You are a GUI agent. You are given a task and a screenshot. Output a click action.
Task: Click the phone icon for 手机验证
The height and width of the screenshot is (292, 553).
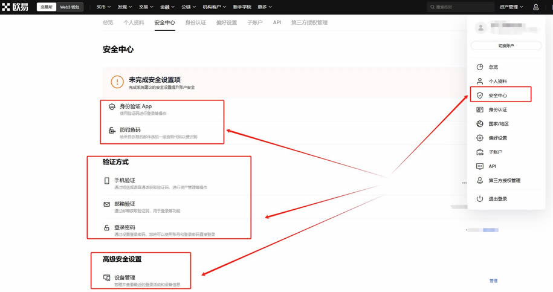(107, 181)
